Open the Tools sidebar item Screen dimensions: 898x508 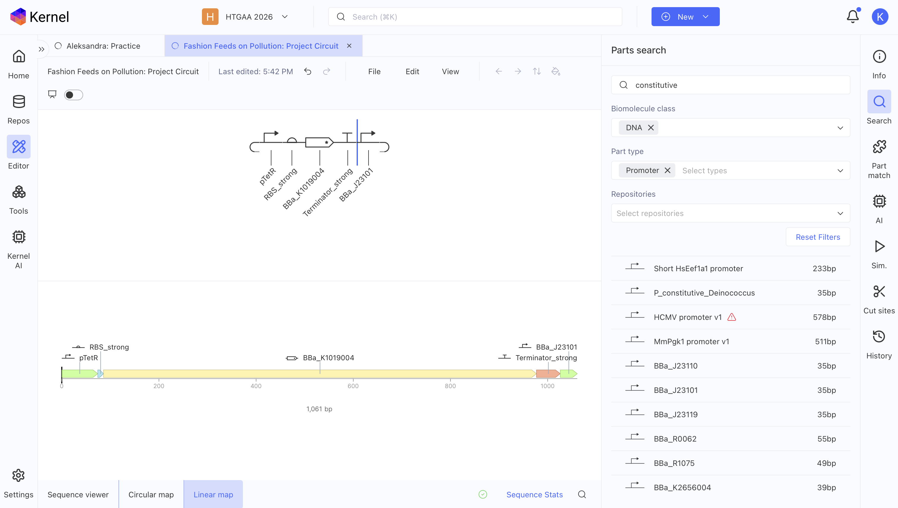pos(18,200)
